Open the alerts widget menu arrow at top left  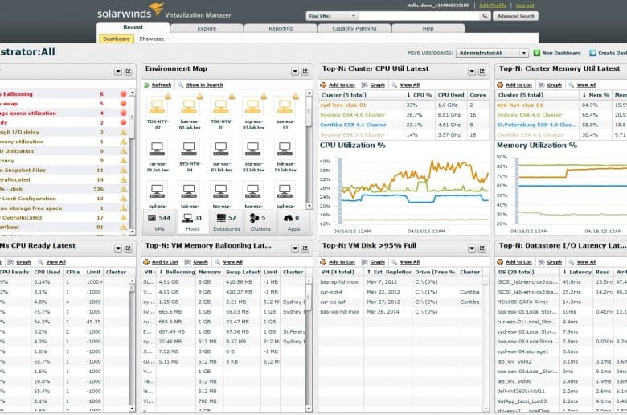(x=118, y=72)
